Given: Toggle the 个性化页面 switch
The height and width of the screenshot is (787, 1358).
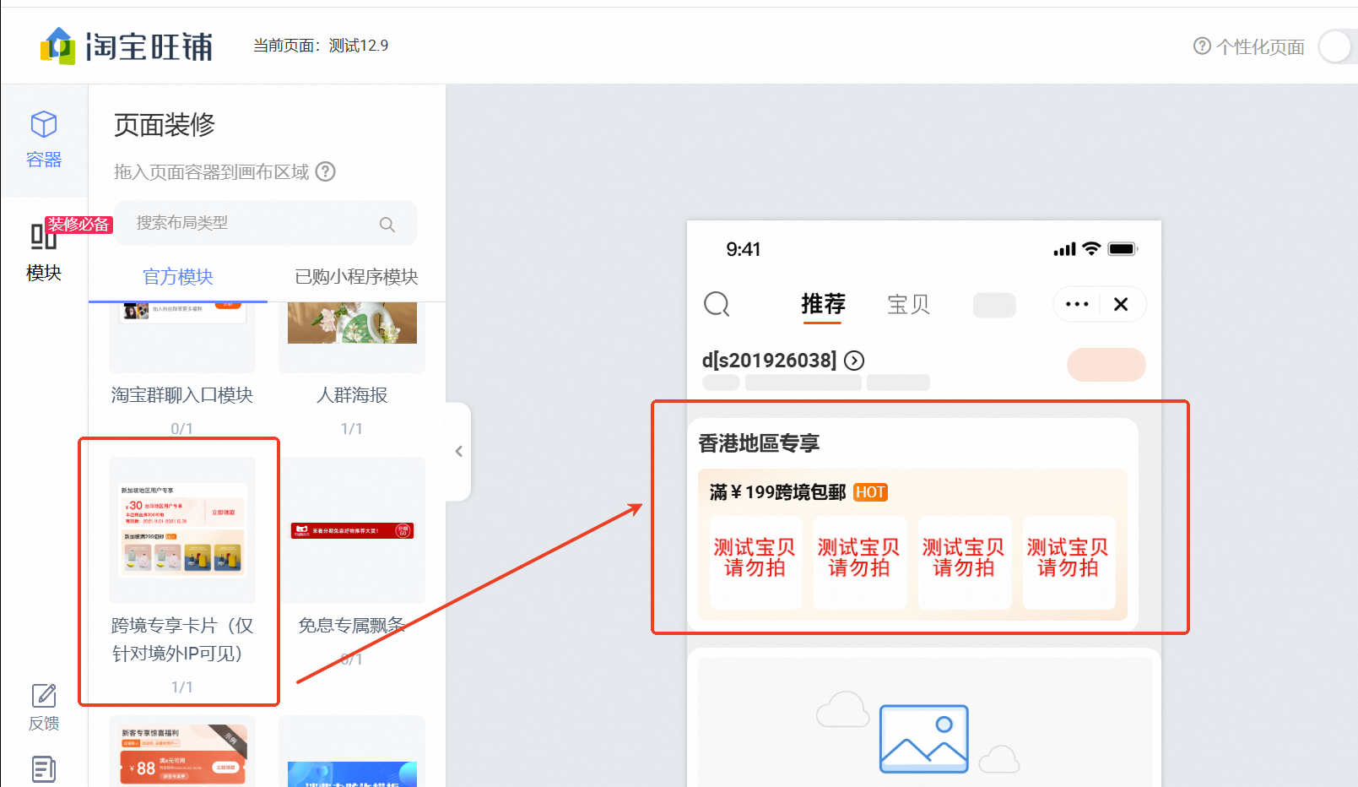Looking at the screenshot, I should coord(1338,46).
